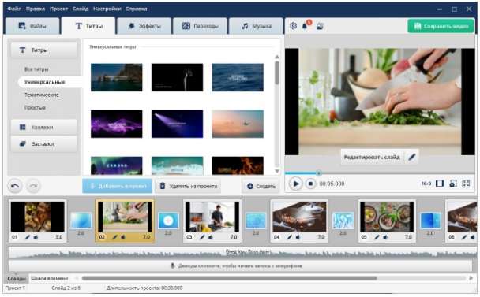Image resolution: width=480 pixels, height=297 pixels.
Task: Select the fire flames title template
Action: point(238,165)
